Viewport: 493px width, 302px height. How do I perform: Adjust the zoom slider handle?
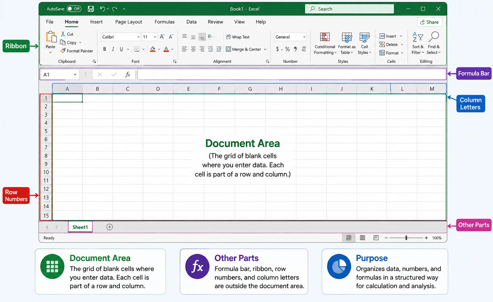pos(406,238)
